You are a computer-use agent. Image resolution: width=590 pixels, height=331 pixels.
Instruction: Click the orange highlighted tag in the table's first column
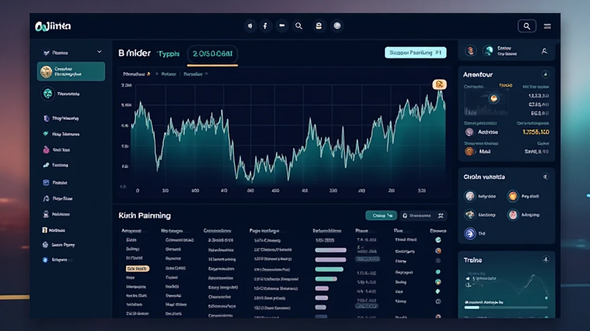click(x=137, y=268)
